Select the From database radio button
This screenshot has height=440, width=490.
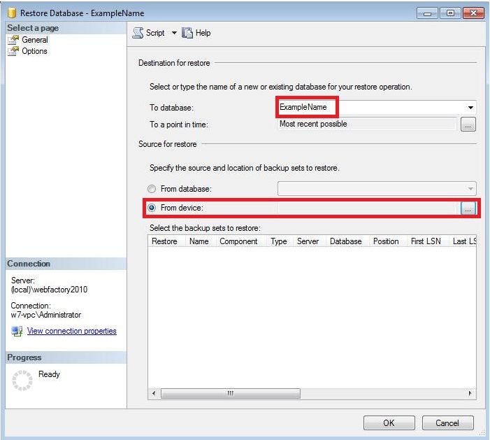[152, 189]
